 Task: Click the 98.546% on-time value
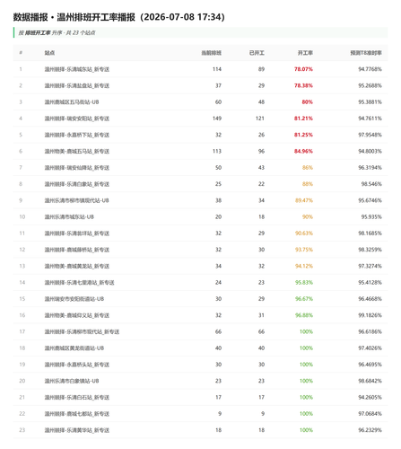(x=371, y=184)
